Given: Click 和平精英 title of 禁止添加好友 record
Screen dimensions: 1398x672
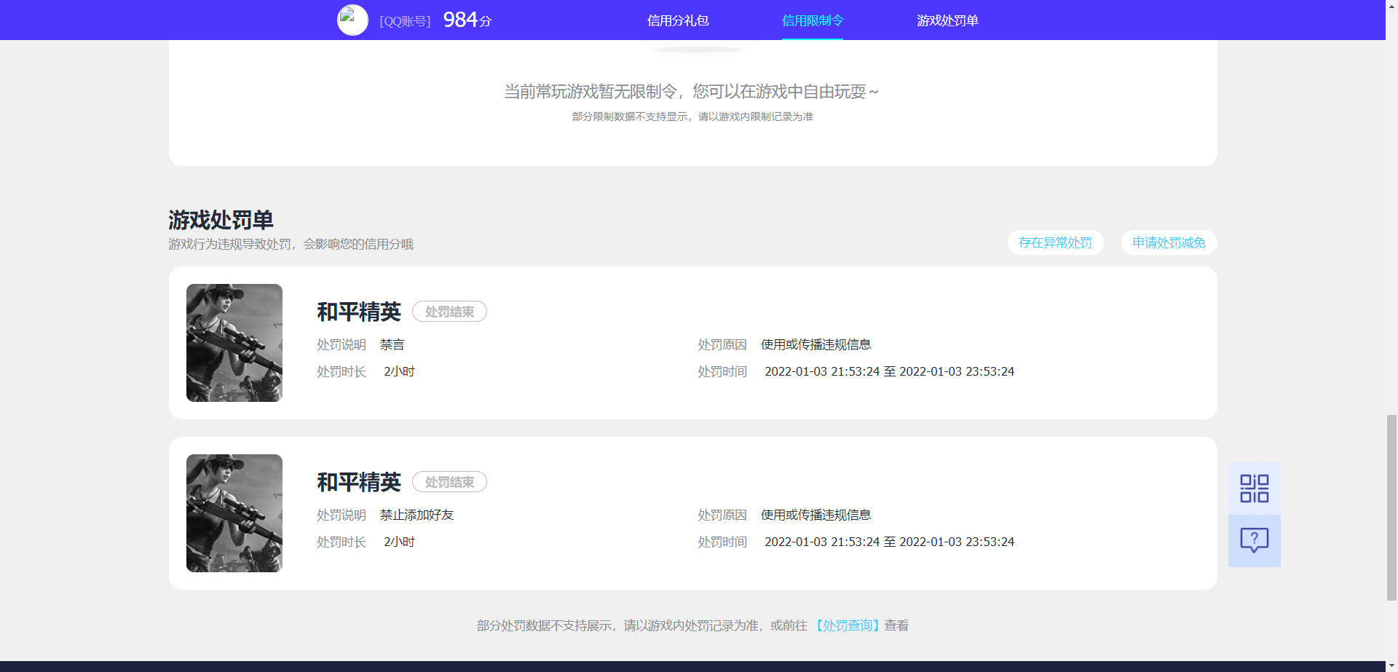Looking at the screenshot, I should pos(359,482).
